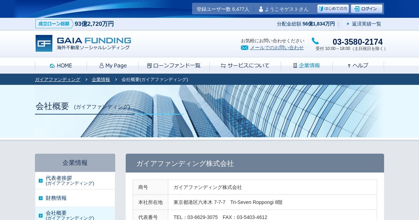
Task: Click the guest user silhouette icon
Action: [261, 9]
